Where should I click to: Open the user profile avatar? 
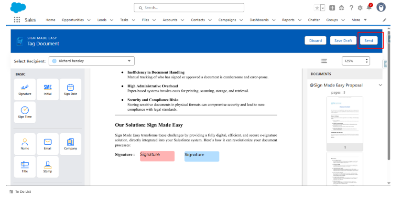click(381, 8)
